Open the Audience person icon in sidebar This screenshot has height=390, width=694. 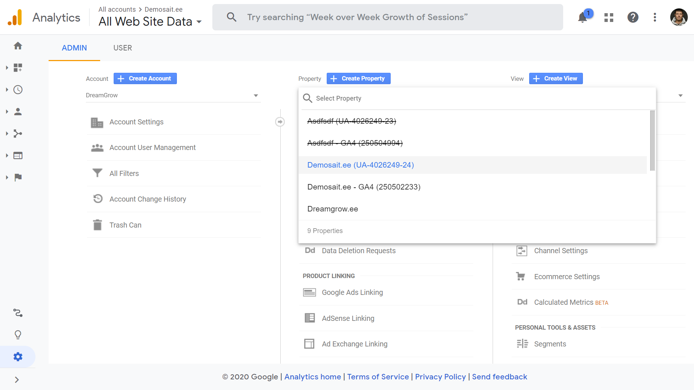[18, 112]
